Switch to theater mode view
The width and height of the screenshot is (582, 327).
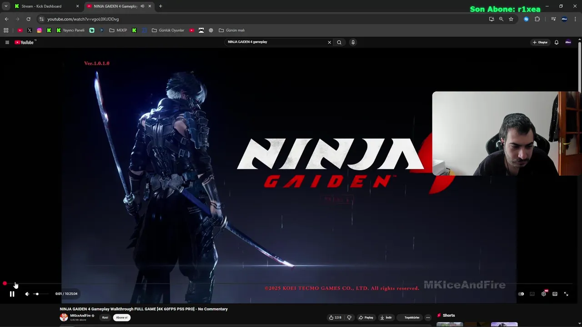[x=555, y=294]
